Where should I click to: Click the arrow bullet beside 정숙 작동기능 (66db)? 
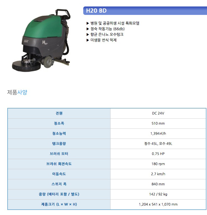click(x=88, y=29)
